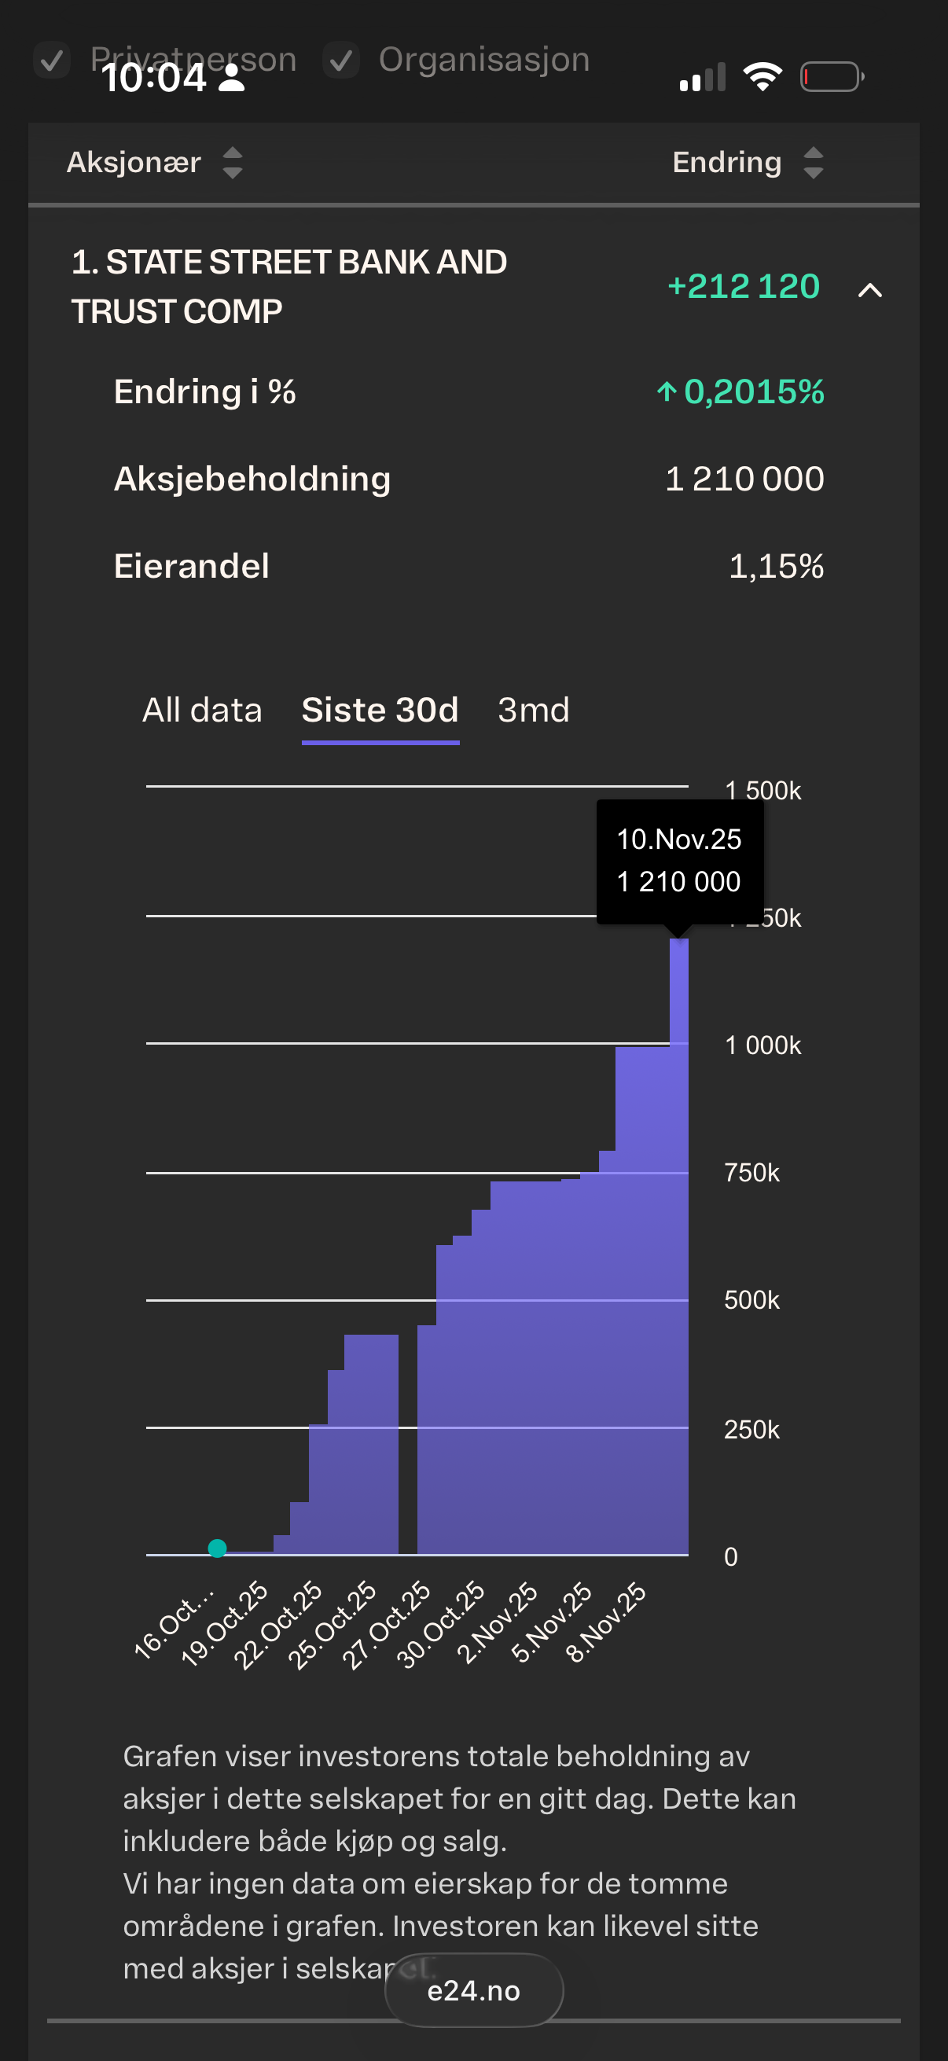This screenshot has height=2061, width=948.
Task: Tap the Wi-Fi status icon
Action: coord(762,77)
